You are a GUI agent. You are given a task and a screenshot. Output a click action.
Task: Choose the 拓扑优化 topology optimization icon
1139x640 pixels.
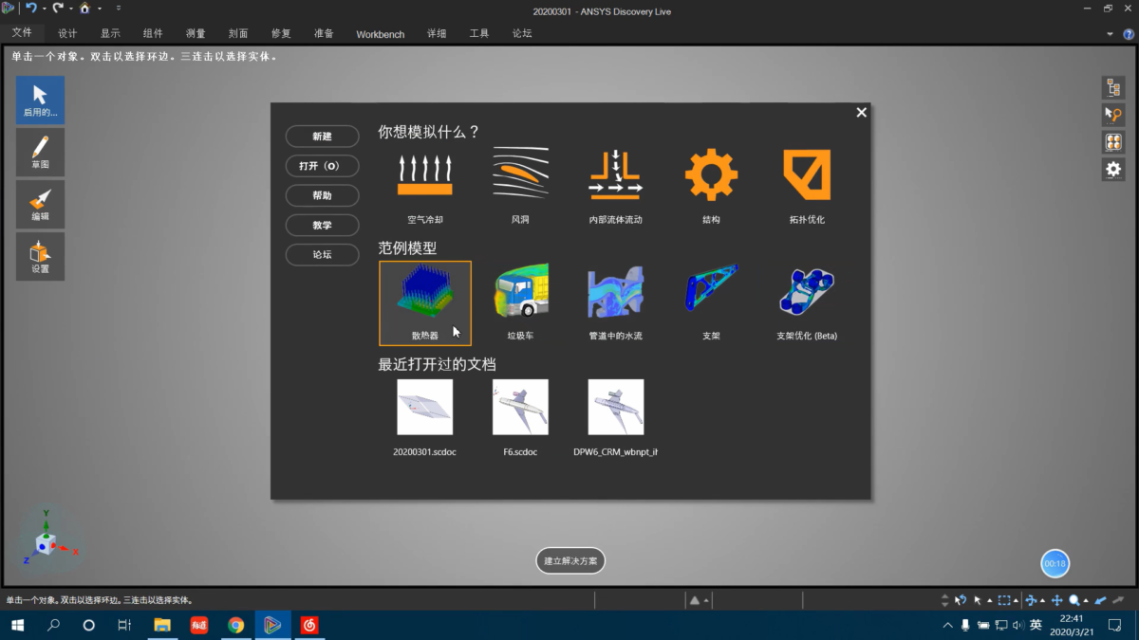point(807,175)
